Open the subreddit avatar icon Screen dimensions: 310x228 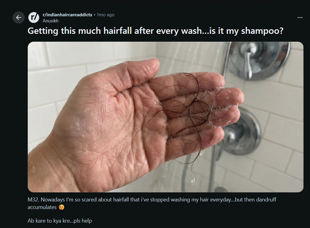click(x=34, y=18)
